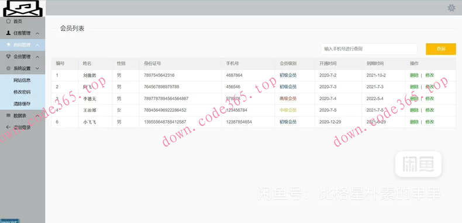Screen dimensions: 462x223
Task: Open 数据表 in the sidebar
Action: coord(20,116)
